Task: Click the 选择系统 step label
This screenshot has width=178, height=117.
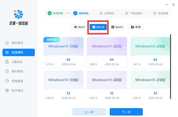Action: [x=84, y=13]
